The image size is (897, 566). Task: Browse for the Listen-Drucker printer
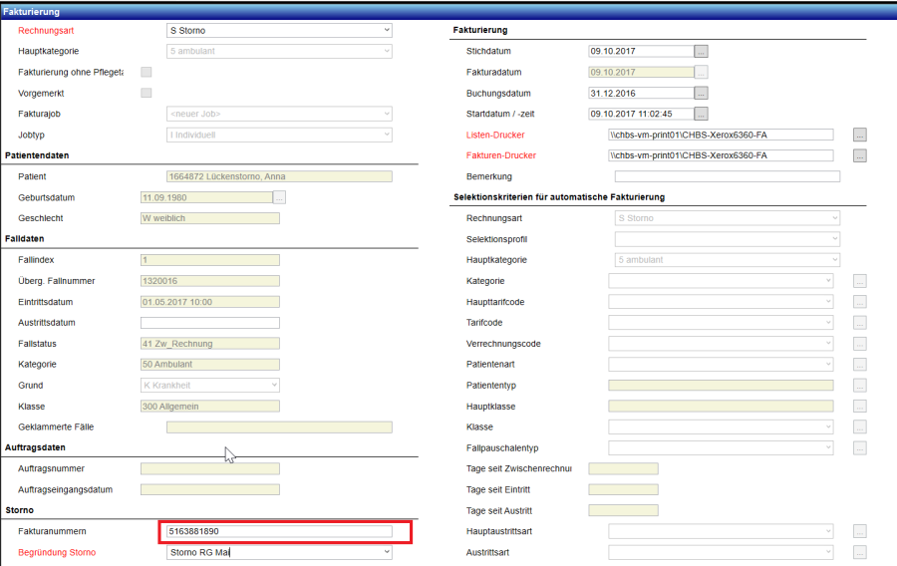coord(860,135)
